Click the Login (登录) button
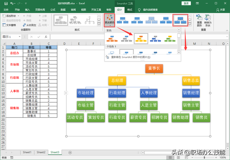 (186, 3)
